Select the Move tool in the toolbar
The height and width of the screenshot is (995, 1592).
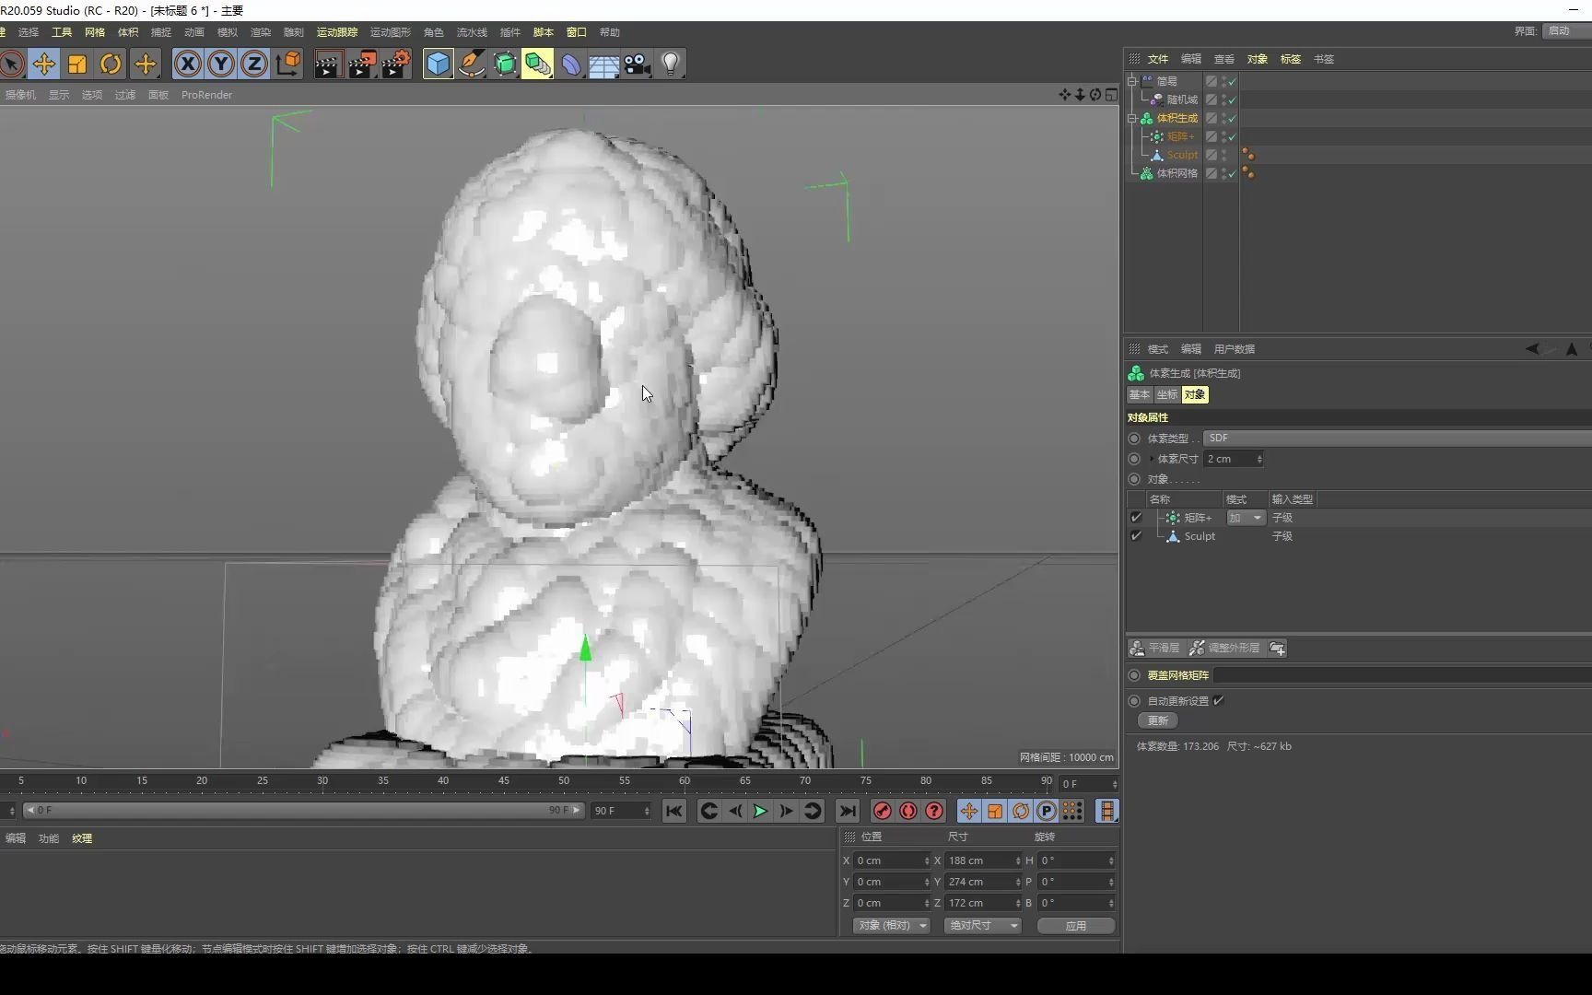(x=43, y=64)
